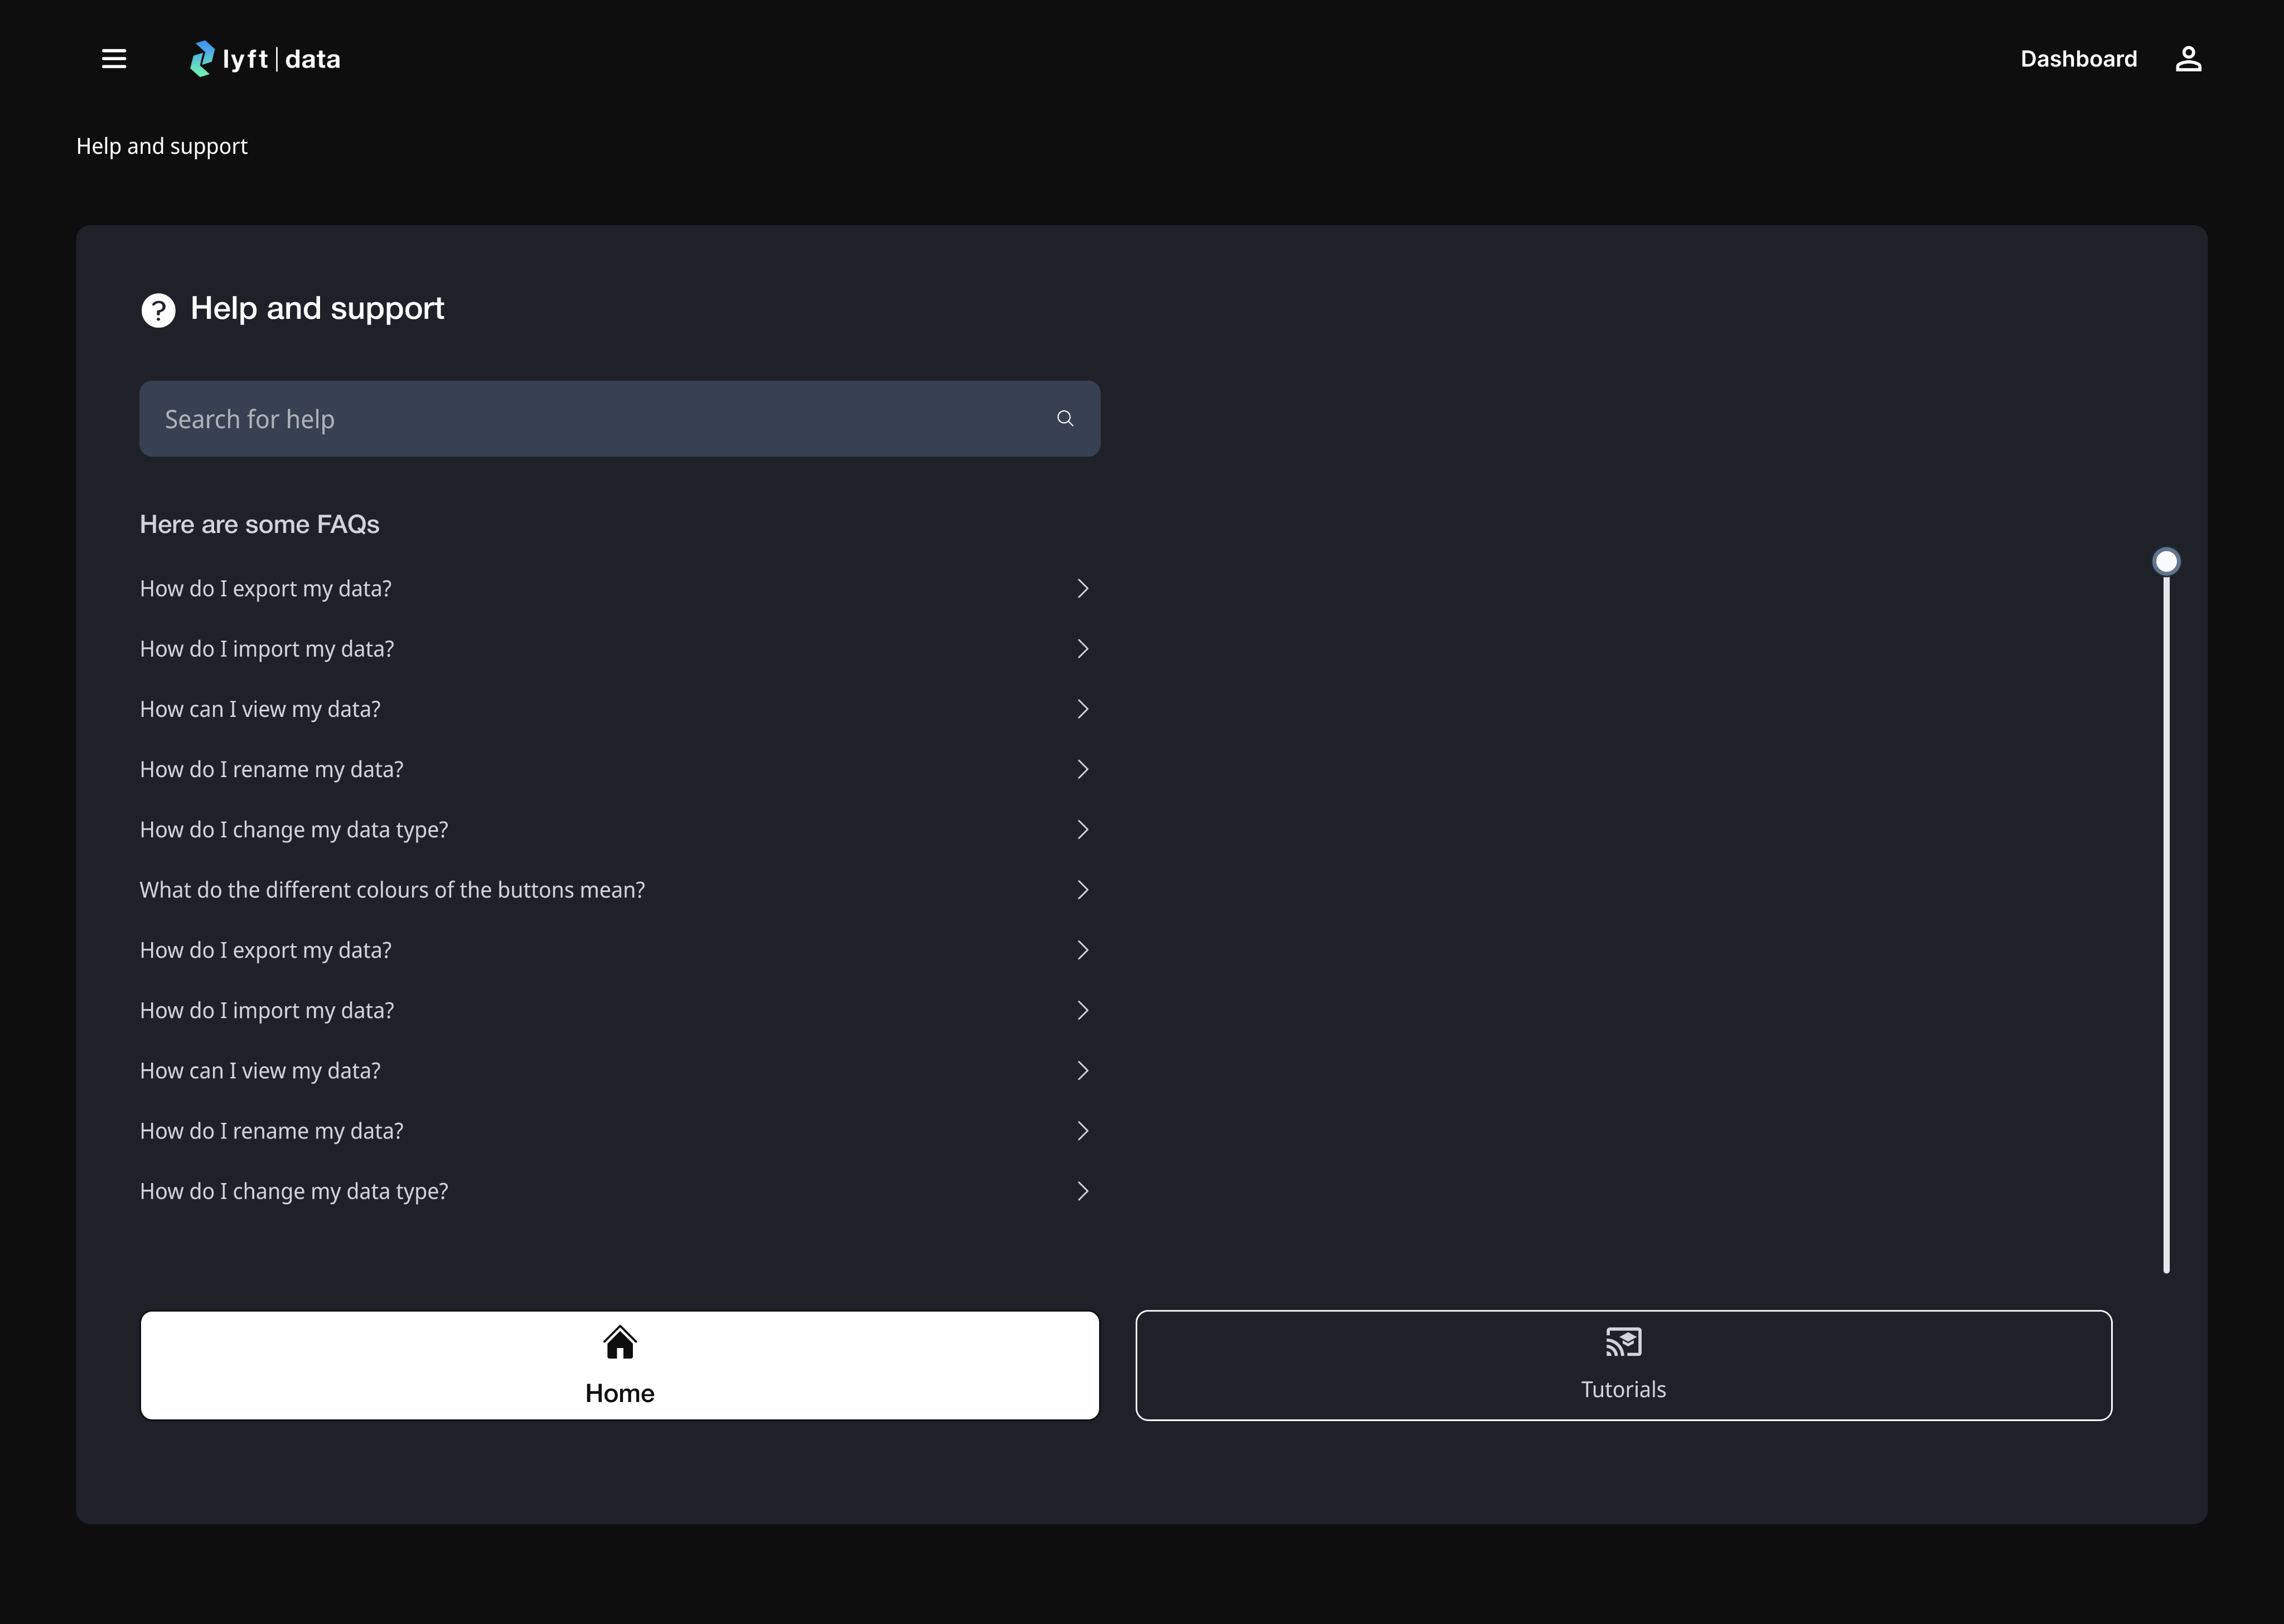Viewport: 2284px width, 1624px height.
Task: Click the Tutorials cast icon
Action: tap(1623, 1342)
